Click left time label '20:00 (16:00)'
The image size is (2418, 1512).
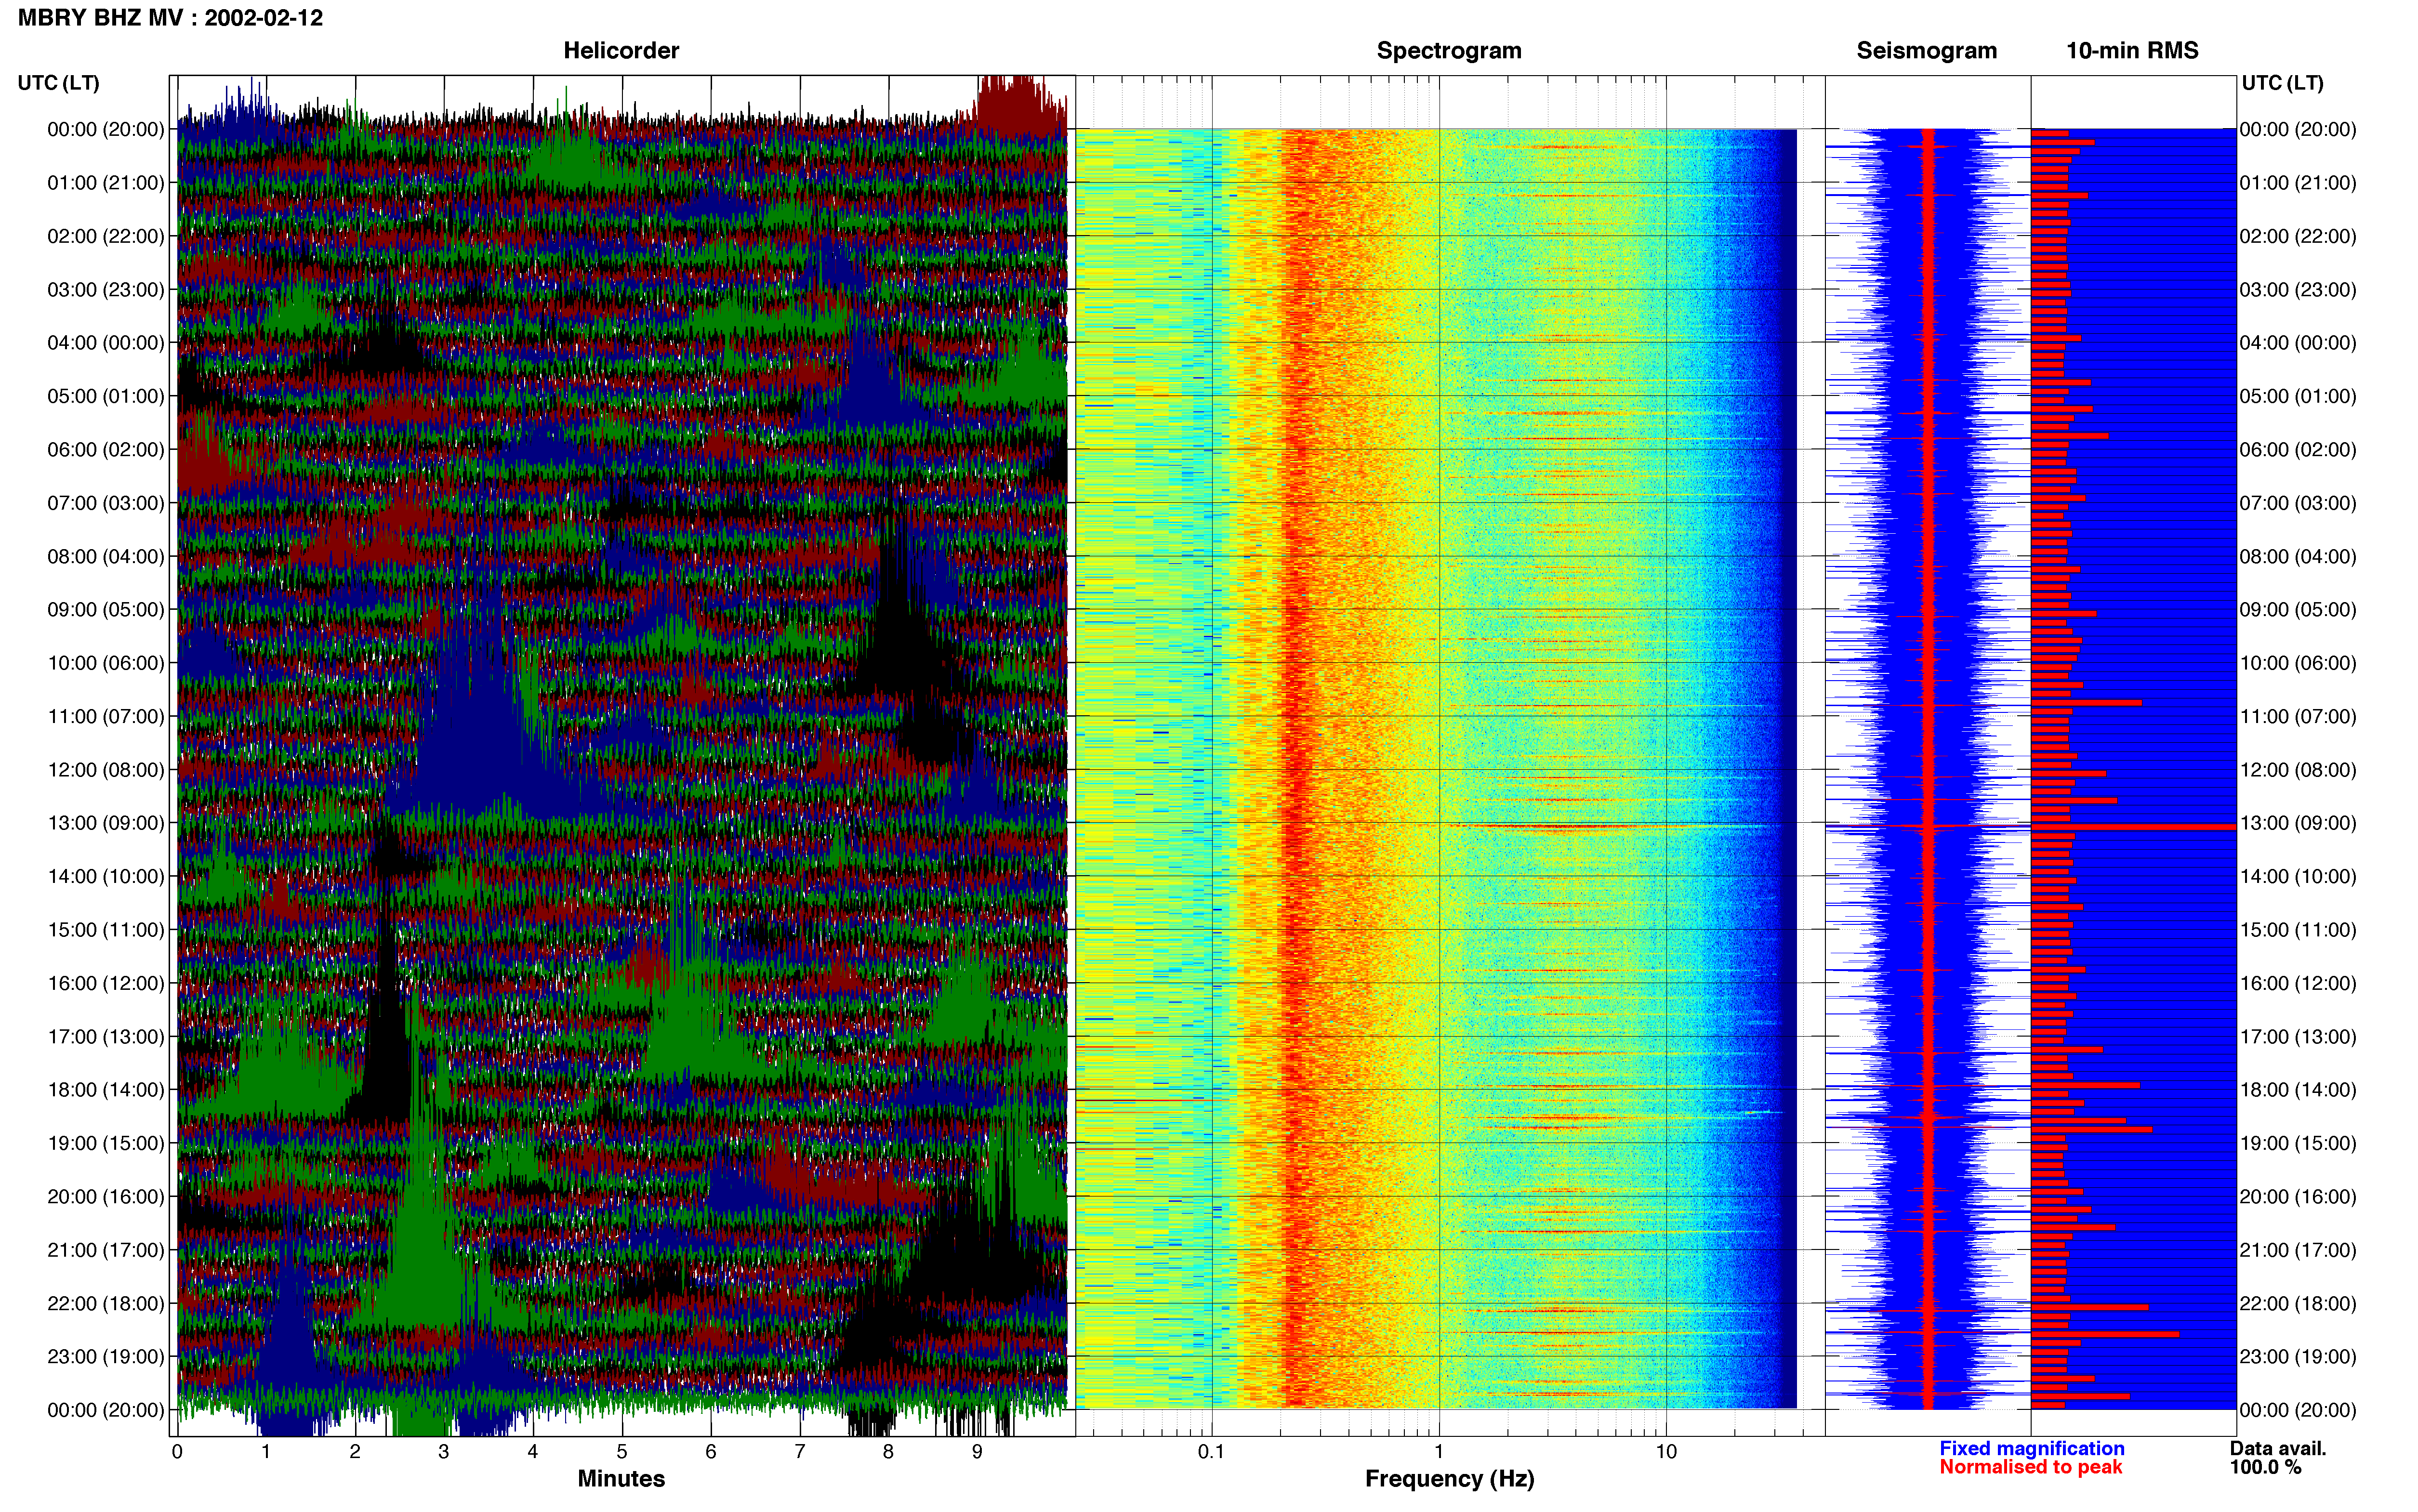[x=106, y=1197]
